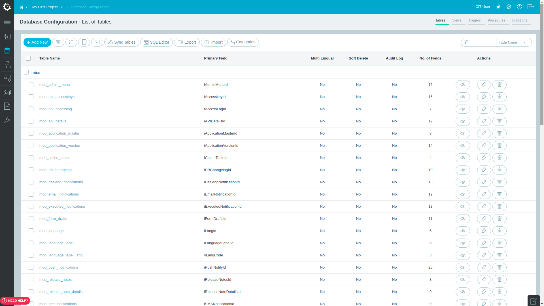Switch to the Tables tab
This screenshot has width=544, height=306.
tap(442, 22)
